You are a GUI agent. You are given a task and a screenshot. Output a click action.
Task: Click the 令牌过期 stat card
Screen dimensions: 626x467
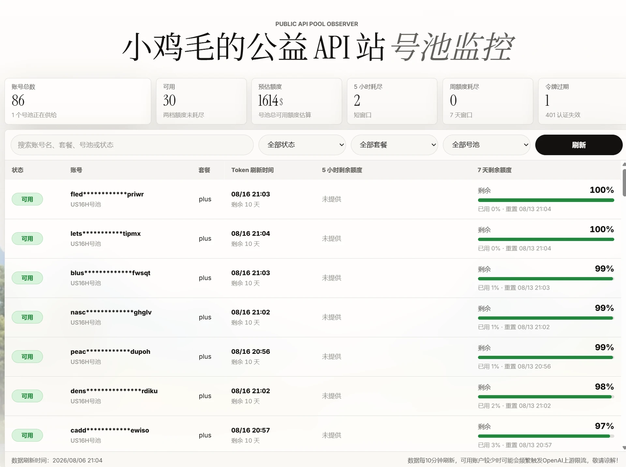(582, 101)
